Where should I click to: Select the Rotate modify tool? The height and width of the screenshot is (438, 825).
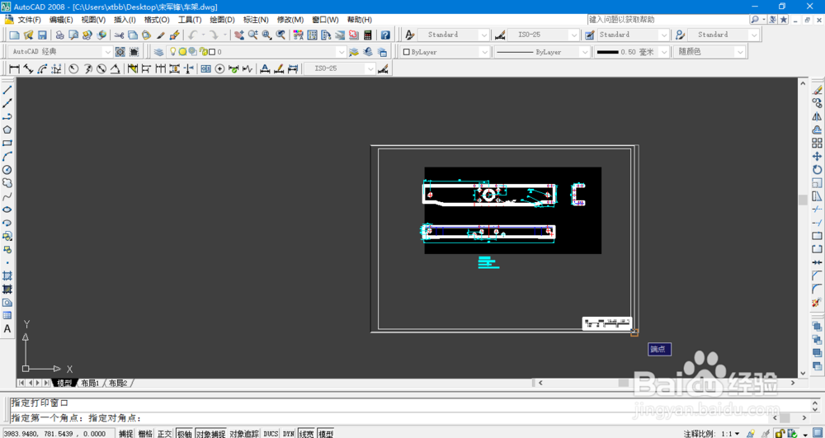tap(817, 169)
